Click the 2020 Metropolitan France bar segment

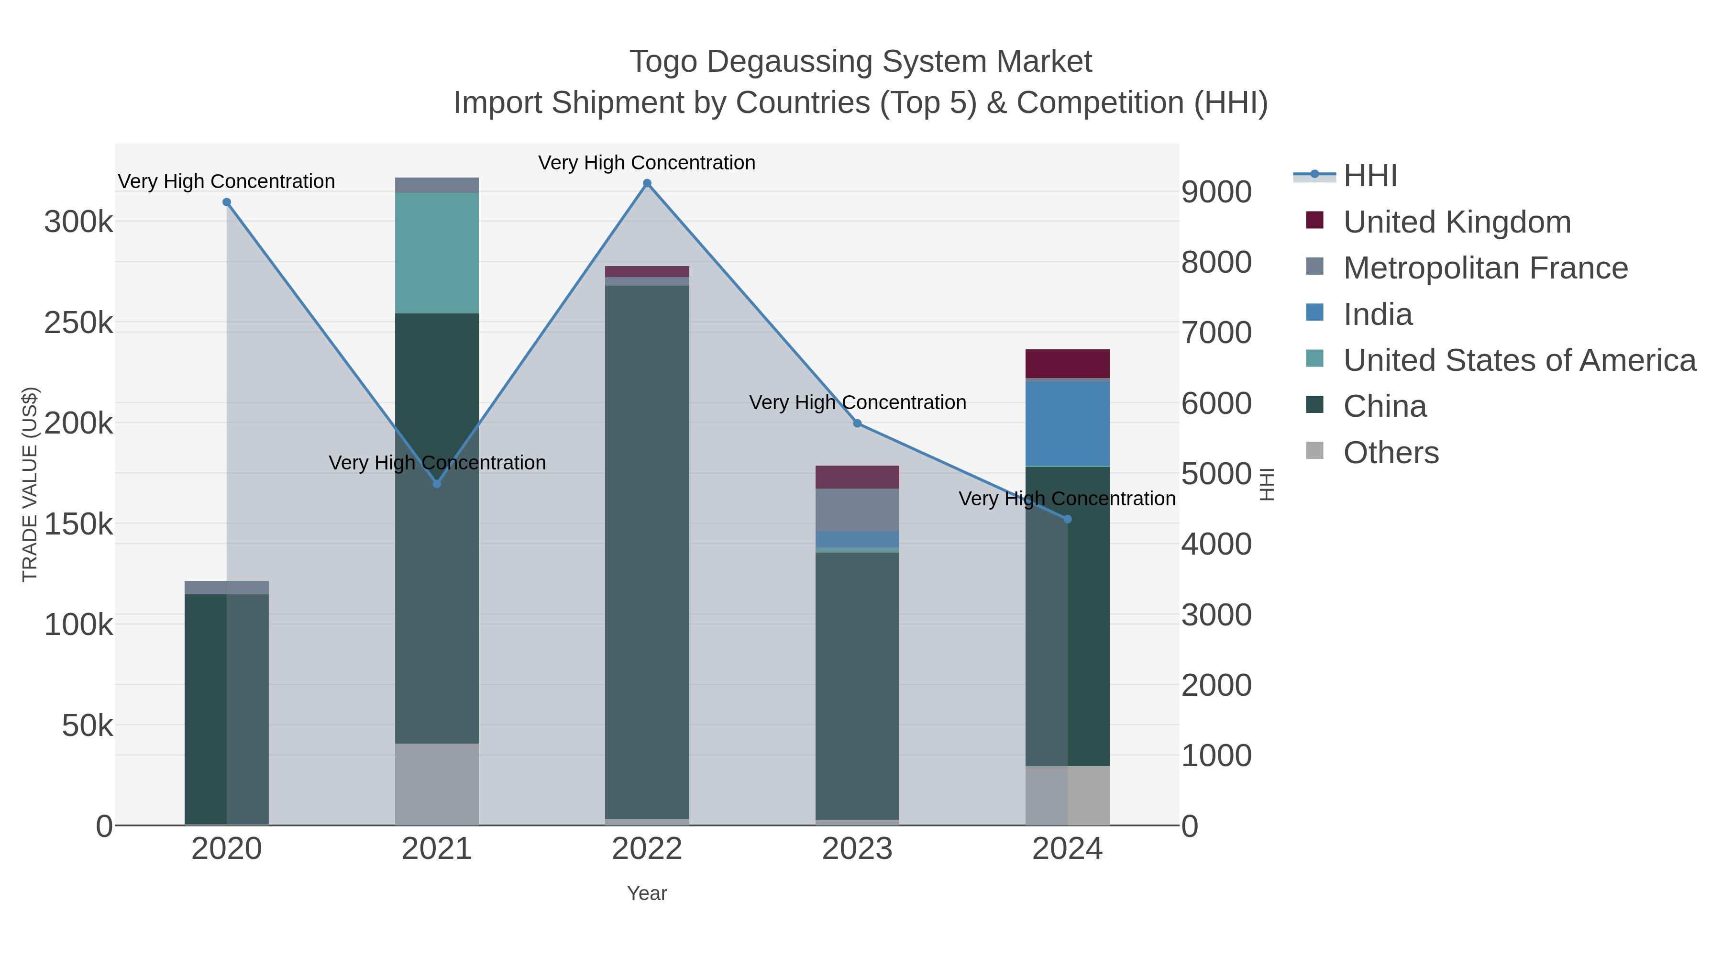[x=227, y=588]
